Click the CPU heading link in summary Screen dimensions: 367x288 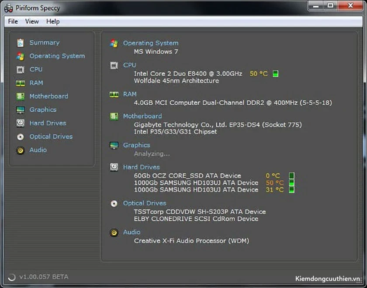(129, 65)
